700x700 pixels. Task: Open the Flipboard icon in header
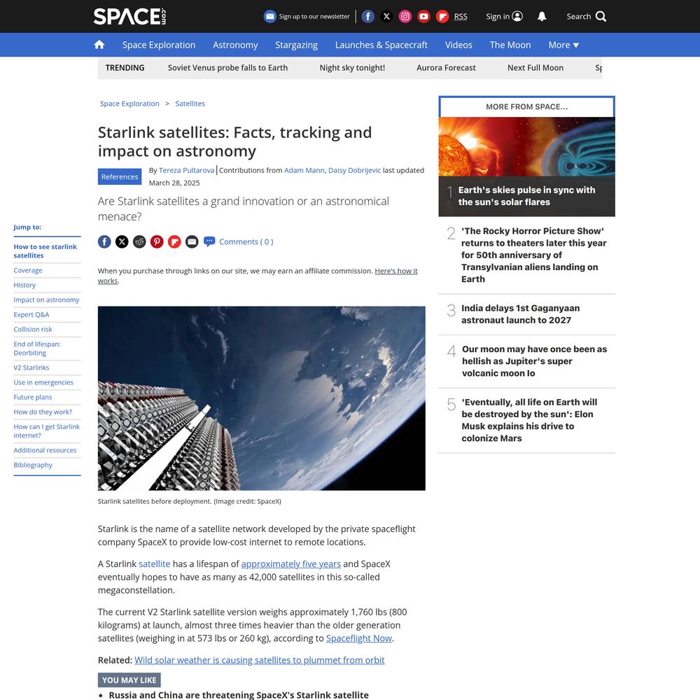click(x=442, y=17)
